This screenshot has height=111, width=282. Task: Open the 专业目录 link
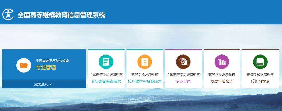click(x=183, y=81)
